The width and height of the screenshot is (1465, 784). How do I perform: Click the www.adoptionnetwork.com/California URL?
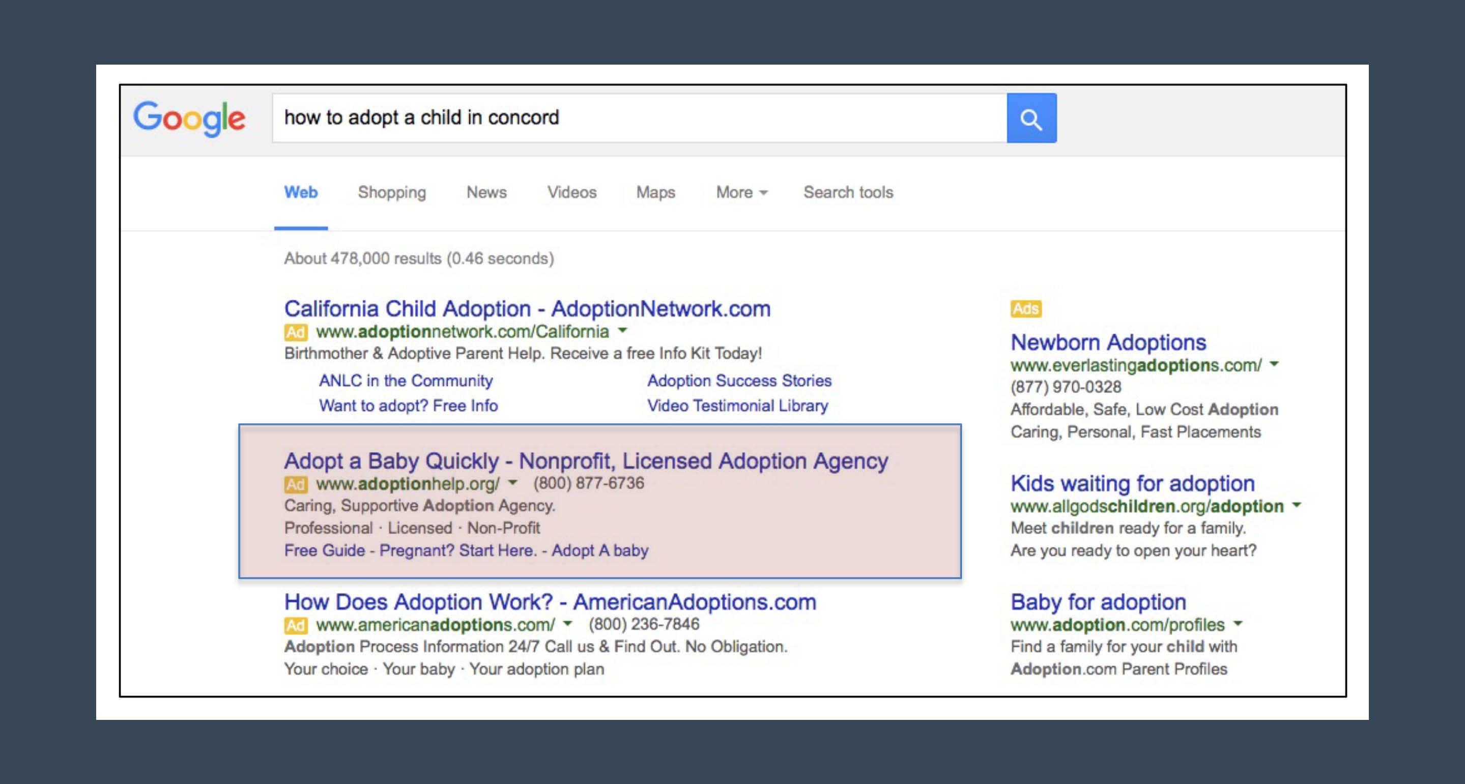click(463, 331)
